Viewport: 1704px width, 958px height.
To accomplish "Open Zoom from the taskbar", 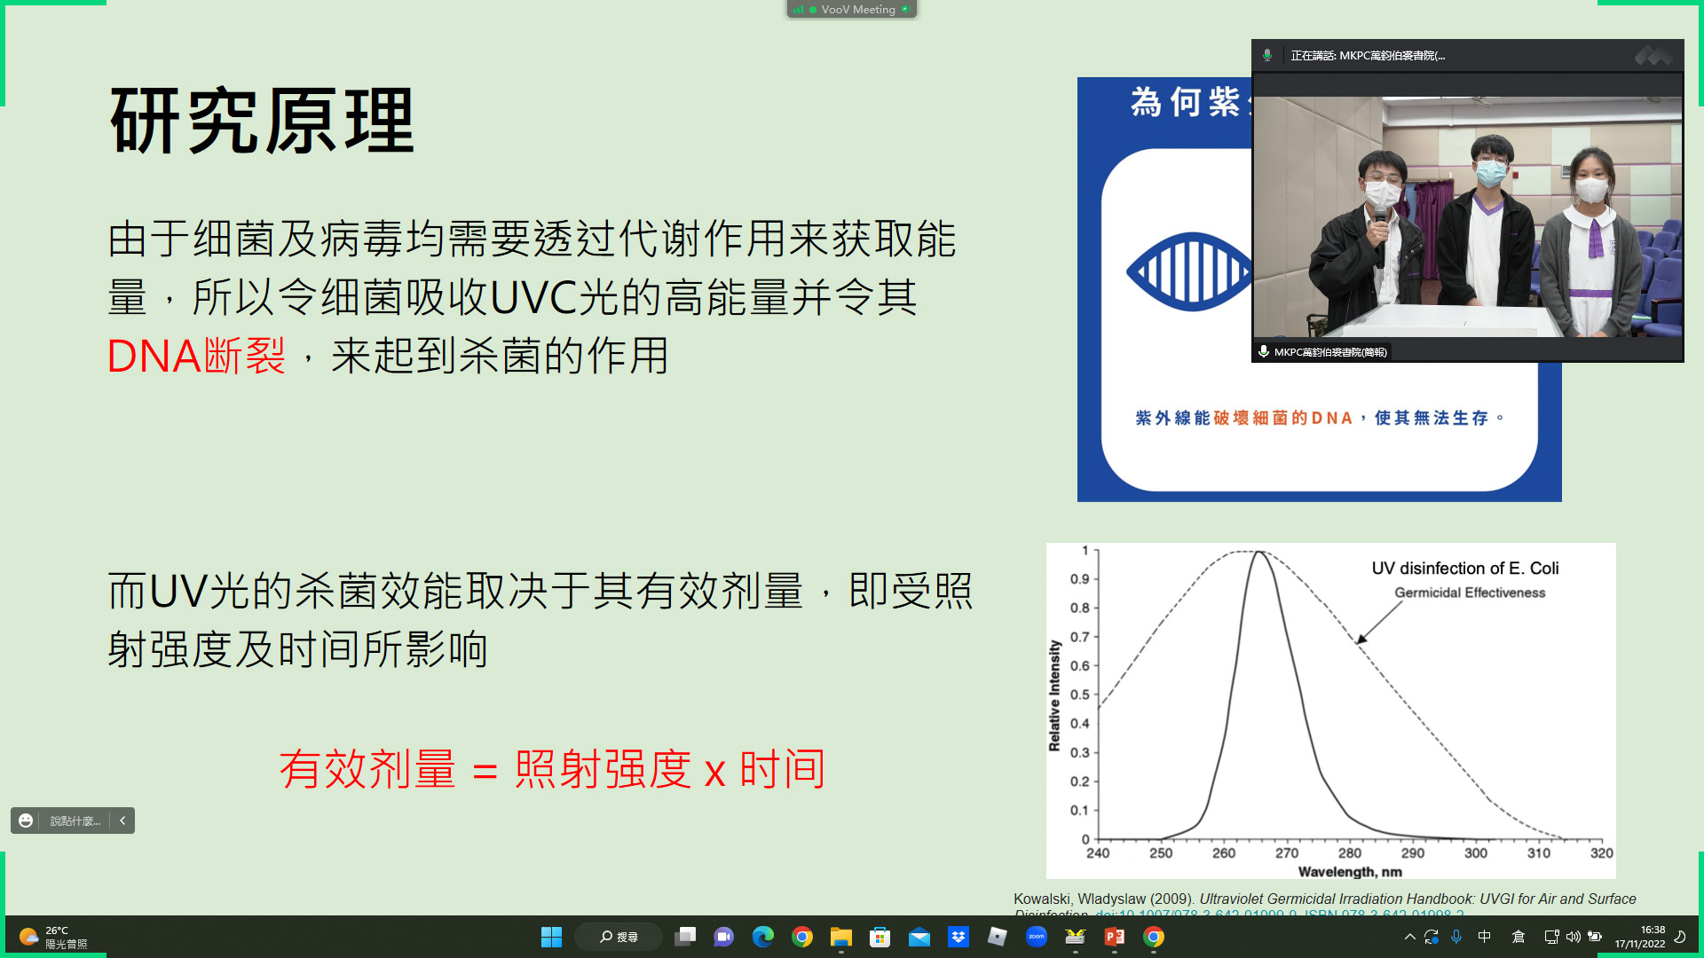I will [x=1037, y=937].
